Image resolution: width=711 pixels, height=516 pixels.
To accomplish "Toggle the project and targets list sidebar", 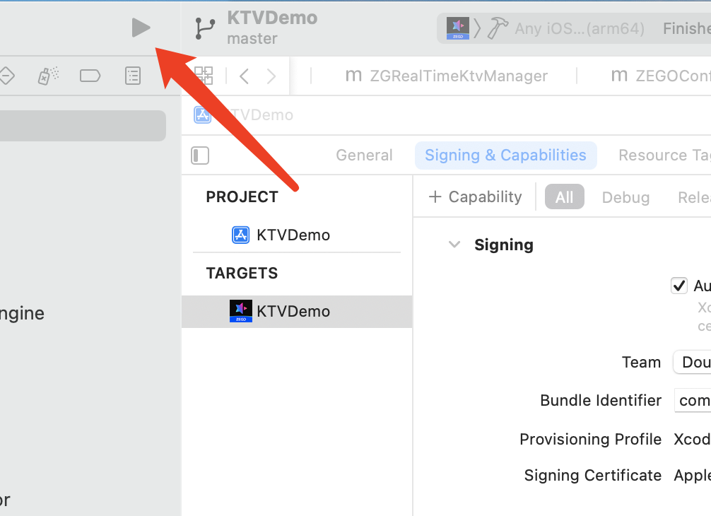I will pos(200,156).
